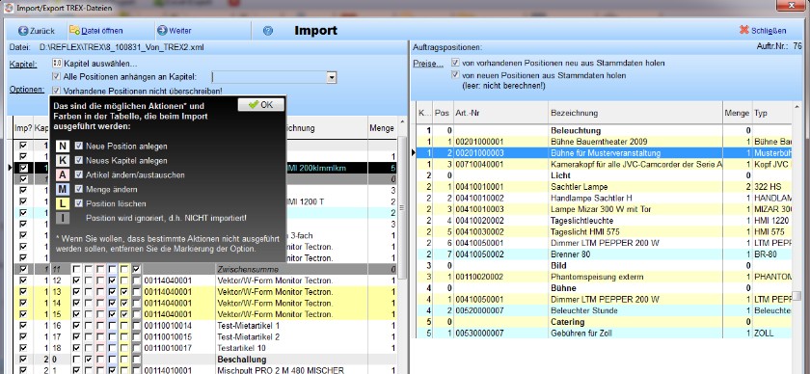Click the green checkmark OK button

pos(261,104)
